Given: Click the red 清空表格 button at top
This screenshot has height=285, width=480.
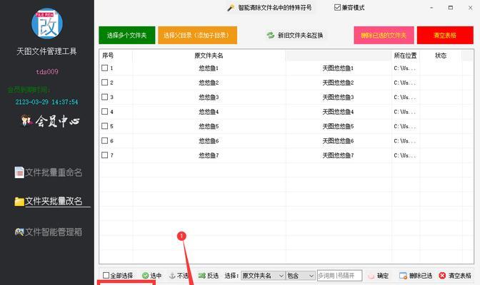Looking at the screenshot, I should [x=445, y=35].
